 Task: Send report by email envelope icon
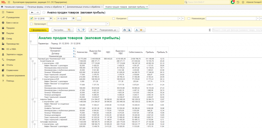point(141,30)
